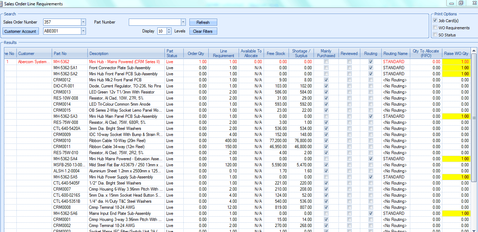Open the Sales Order Number dropdown

click(x=83, y=22)
